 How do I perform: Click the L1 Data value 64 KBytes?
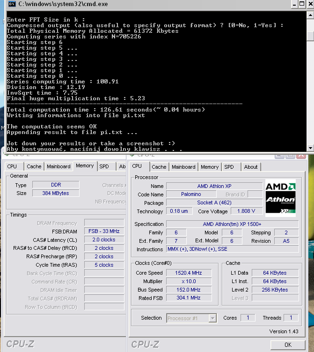pyautogui.click(x=275, y=273)
